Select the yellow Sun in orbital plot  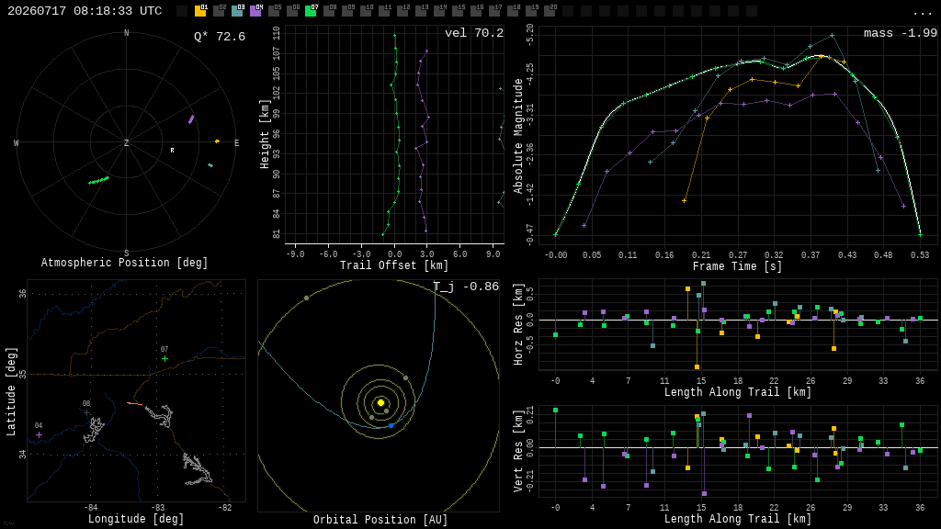pyautogui.click(x=380, y=402)
